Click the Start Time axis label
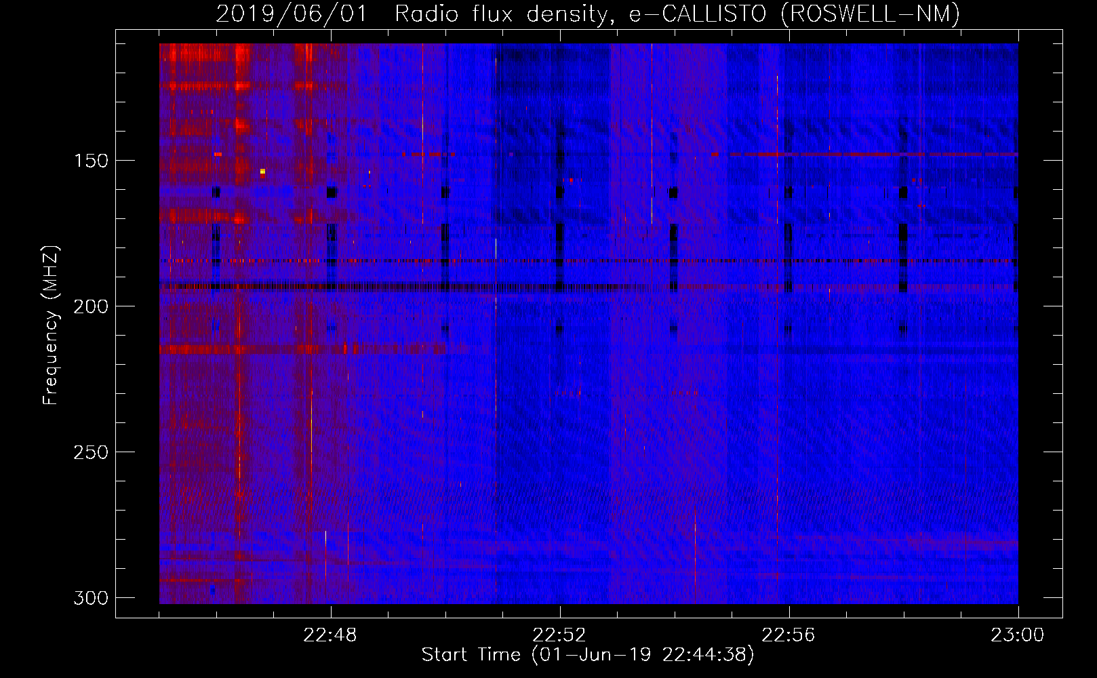This screenshot has width=1097, height=678. pyautogui.click(x=588, y=655)
